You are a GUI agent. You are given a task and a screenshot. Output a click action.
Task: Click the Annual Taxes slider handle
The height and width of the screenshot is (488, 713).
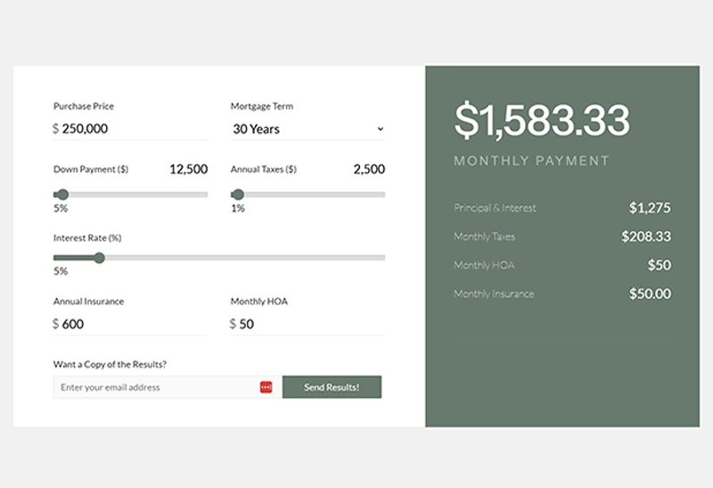point(238,194)
